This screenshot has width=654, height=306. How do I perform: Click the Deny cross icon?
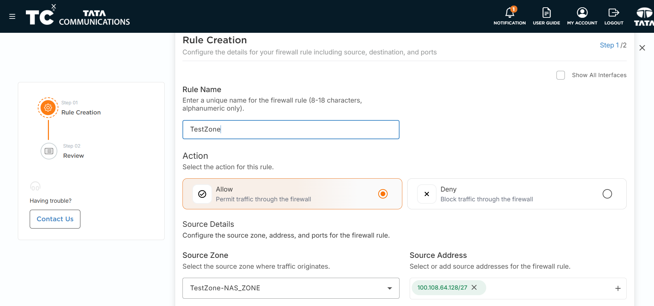click(x=427, y=194)
